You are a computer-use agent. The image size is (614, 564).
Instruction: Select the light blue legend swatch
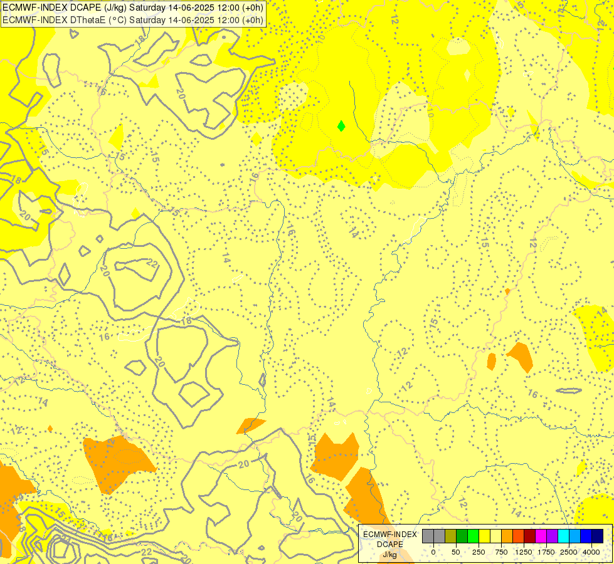point(575,536)
